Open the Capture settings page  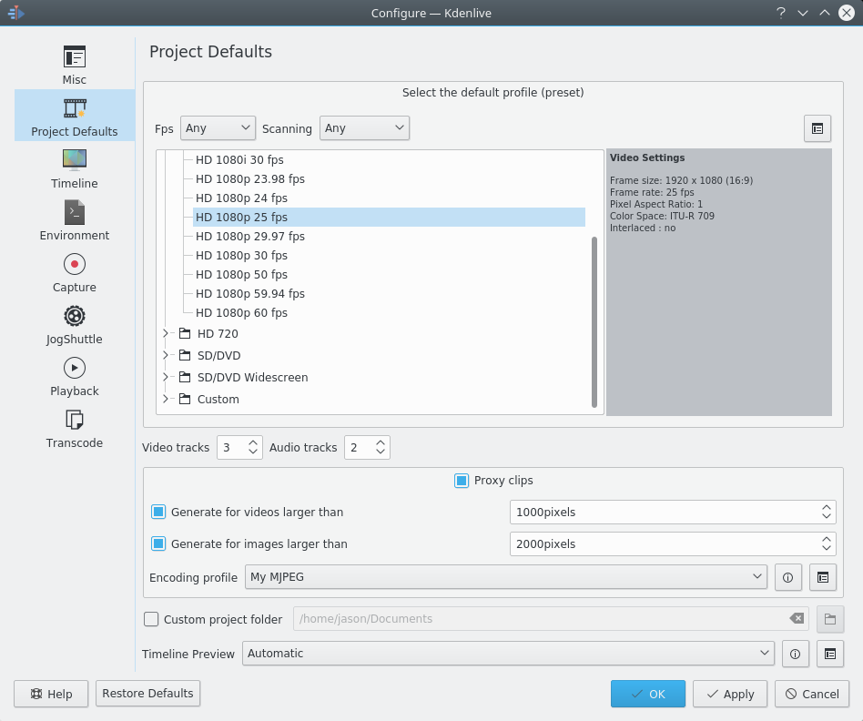point(75,272)
